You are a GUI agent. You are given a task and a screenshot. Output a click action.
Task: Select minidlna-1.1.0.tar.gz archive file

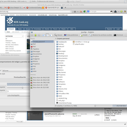point(81,42)
